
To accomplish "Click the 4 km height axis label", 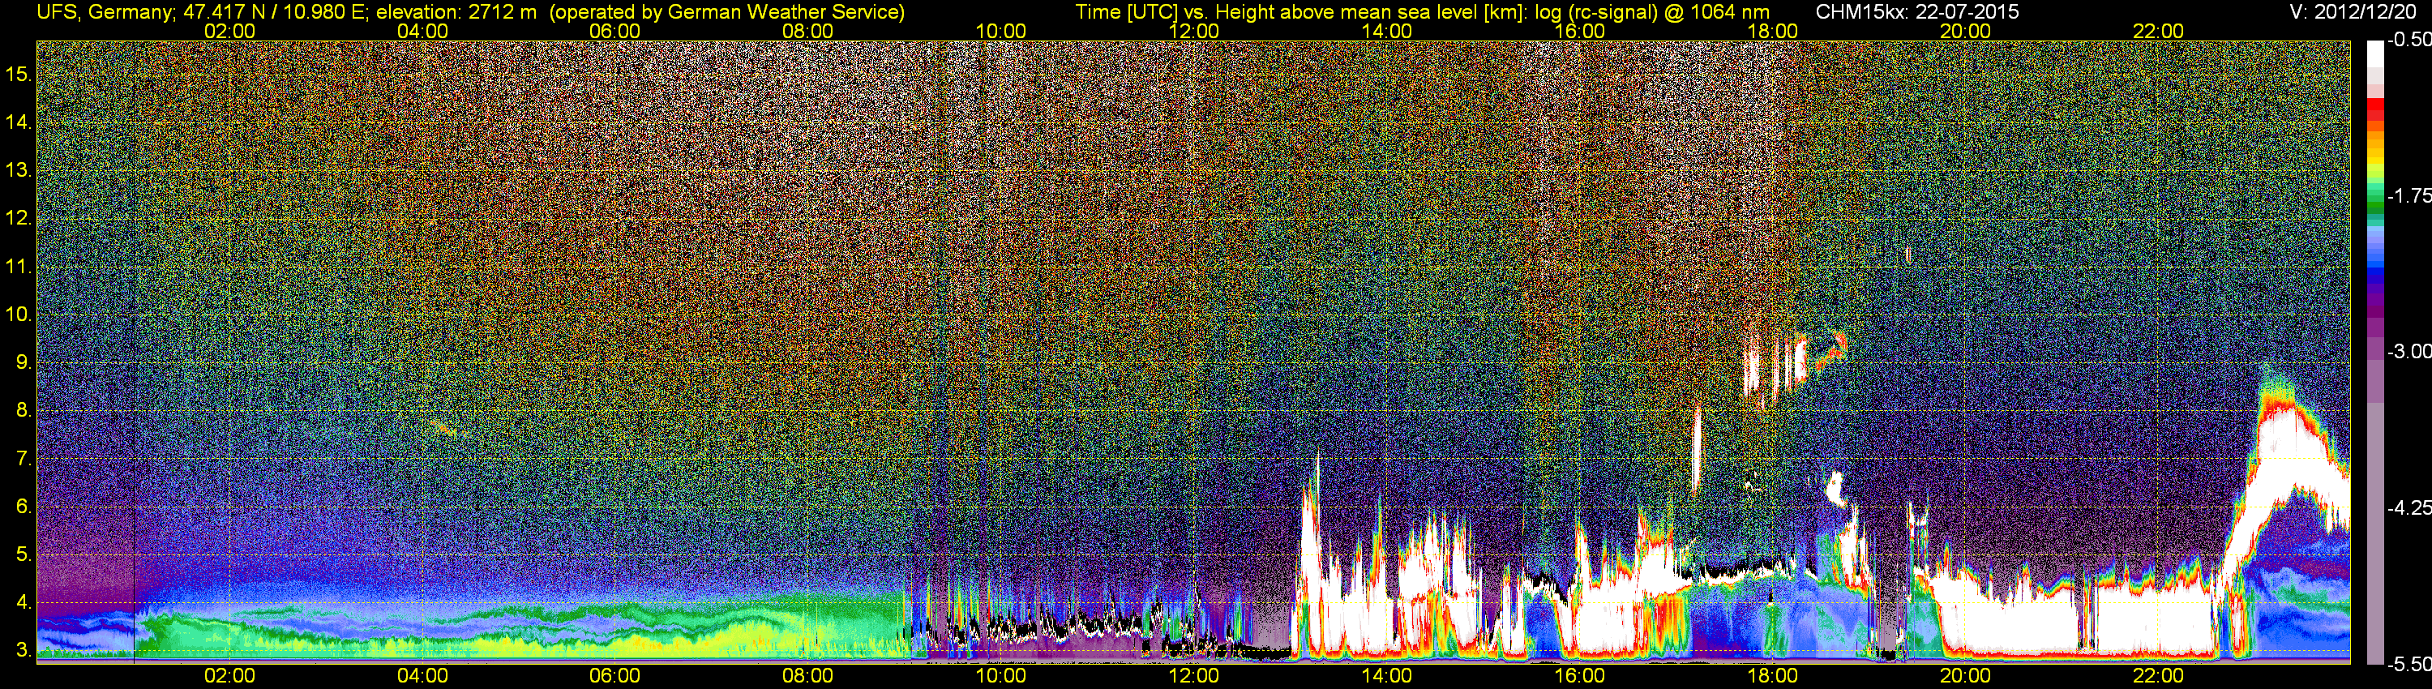I will [23, 602].
